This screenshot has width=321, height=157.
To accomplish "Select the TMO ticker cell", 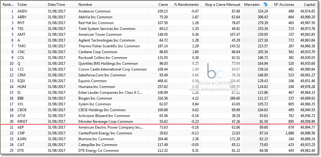I will pyautogui.click(x=21, y=46).
